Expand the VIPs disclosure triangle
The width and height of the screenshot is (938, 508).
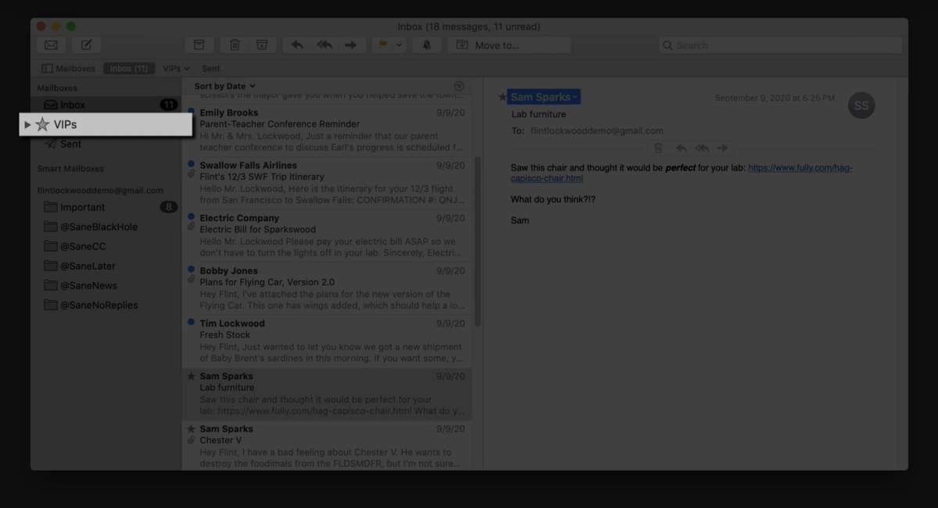pyautogui.click(x=27, y=124)
